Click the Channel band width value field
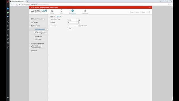179x101 pixels. pos(73,20)
